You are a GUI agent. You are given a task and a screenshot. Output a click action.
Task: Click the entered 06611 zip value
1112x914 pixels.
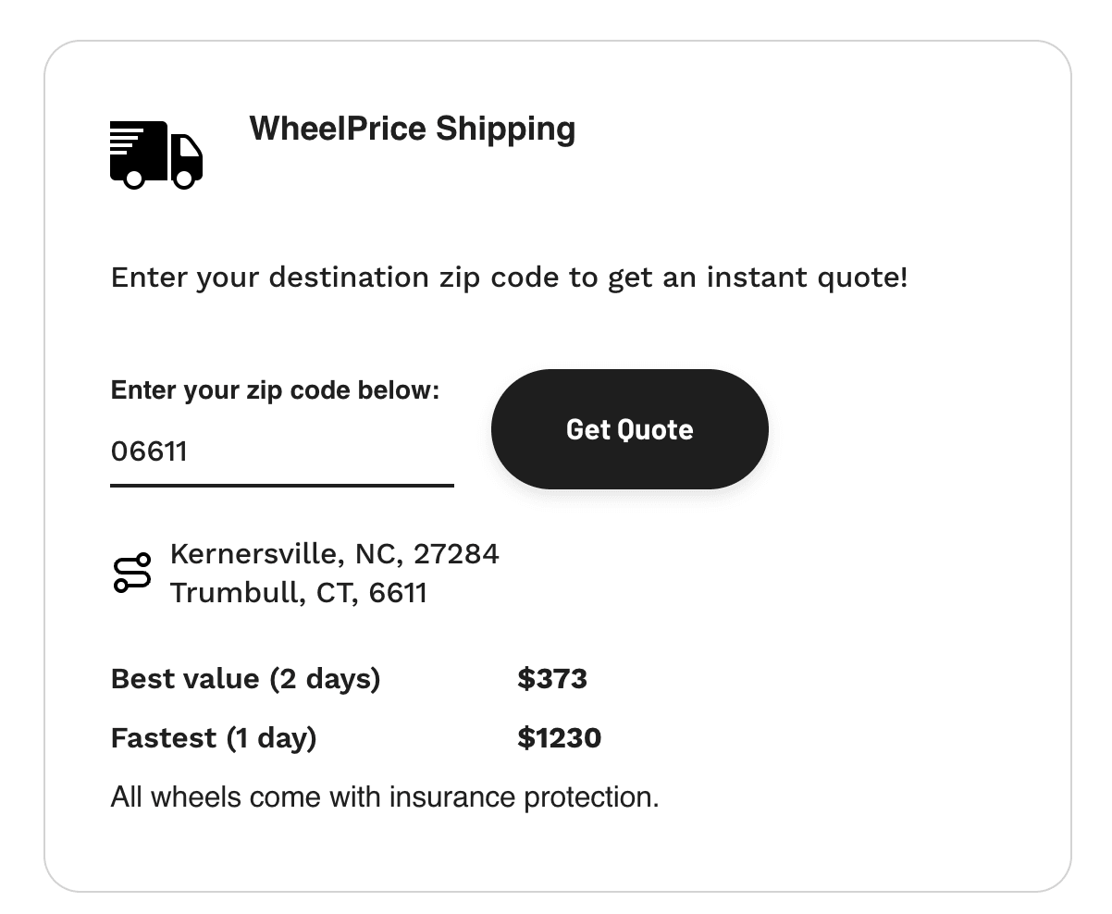click(149, 451)
